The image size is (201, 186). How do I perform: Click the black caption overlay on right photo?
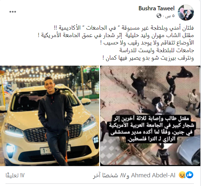tap(151, 129)
